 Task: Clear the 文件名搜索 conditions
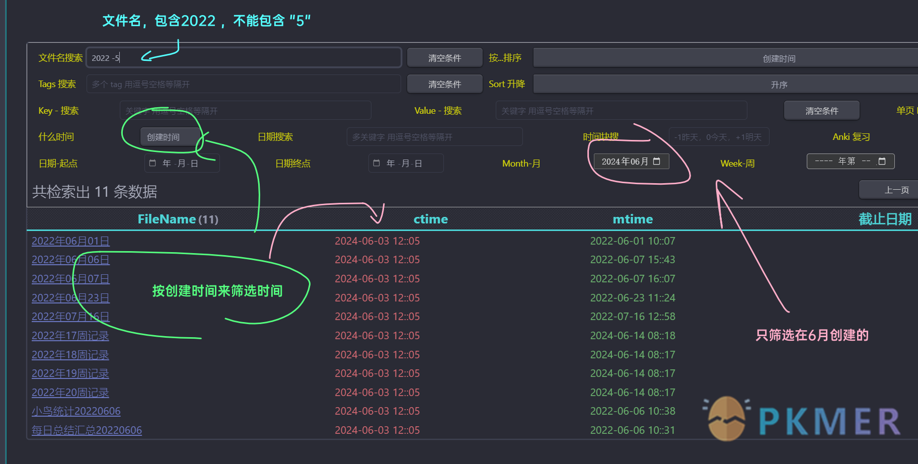click(x=444, y=58)
